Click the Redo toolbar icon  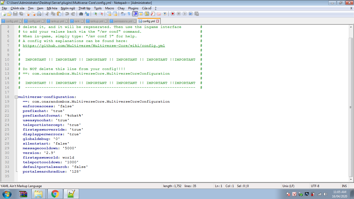[x=73, y=14]
